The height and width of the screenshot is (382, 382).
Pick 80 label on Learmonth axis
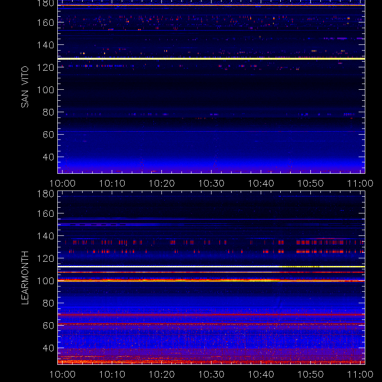48,303
